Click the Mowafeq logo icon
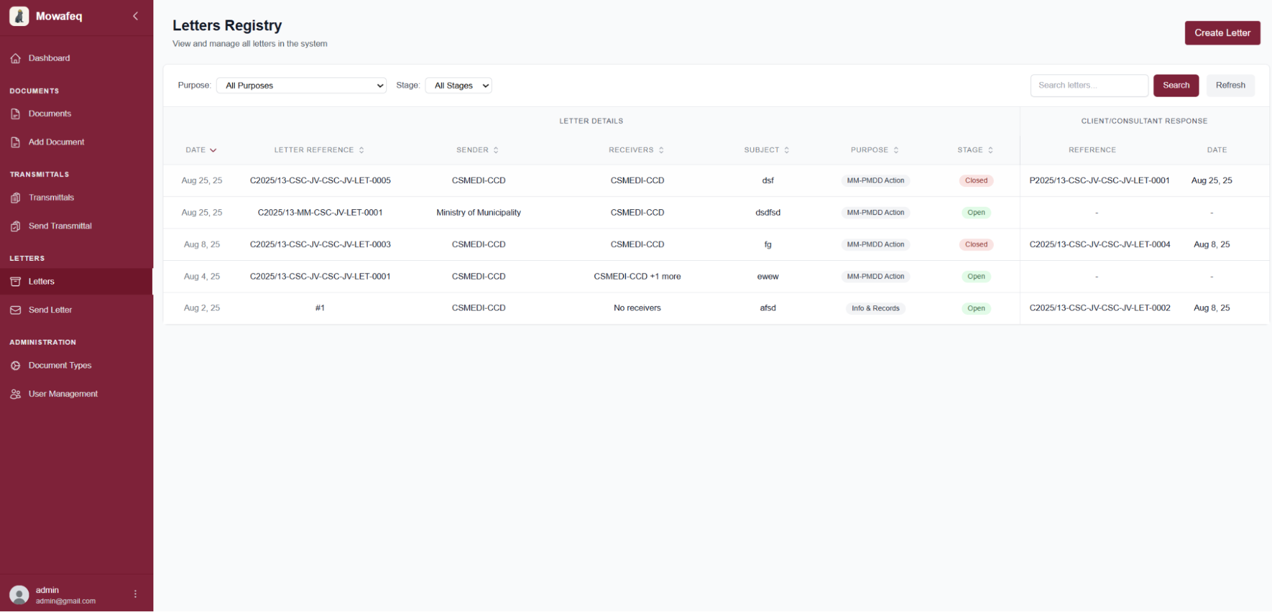Screen dimensions: 1272x612 tap(19, 15)
